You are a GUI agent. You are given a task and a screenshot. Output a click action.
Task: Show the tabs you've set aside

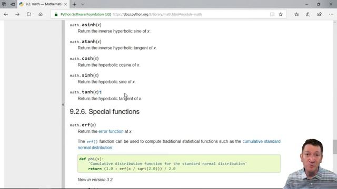click(x=4, y=4)
